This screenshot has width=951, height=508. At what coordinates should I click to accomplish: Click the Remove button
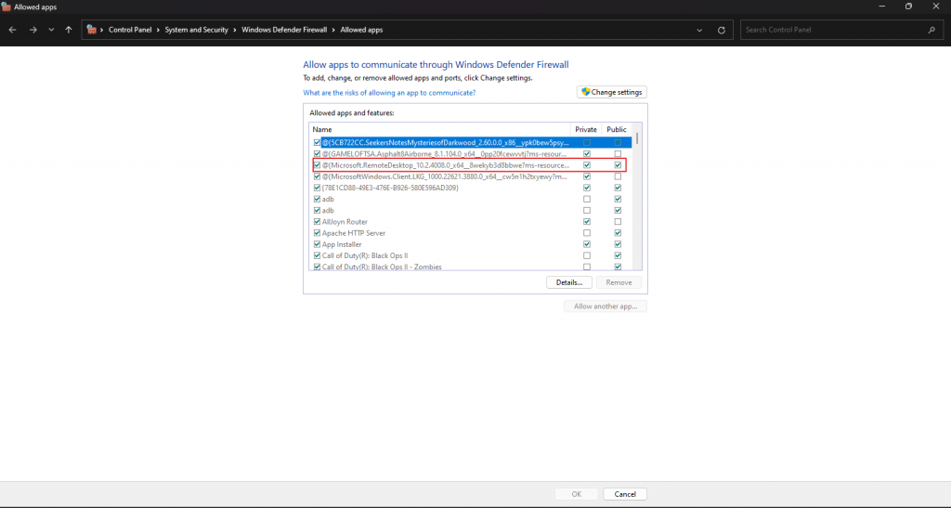coord(619,282)
